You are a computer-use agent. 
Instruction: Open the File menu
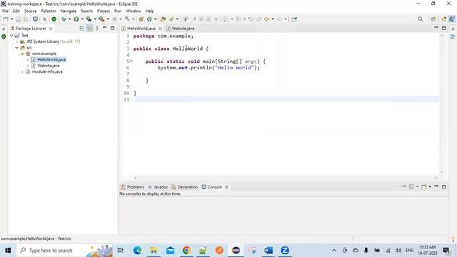(x=5, y=11)
